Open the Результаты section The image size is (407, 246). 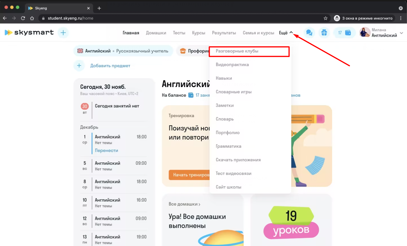click(224, 33)
